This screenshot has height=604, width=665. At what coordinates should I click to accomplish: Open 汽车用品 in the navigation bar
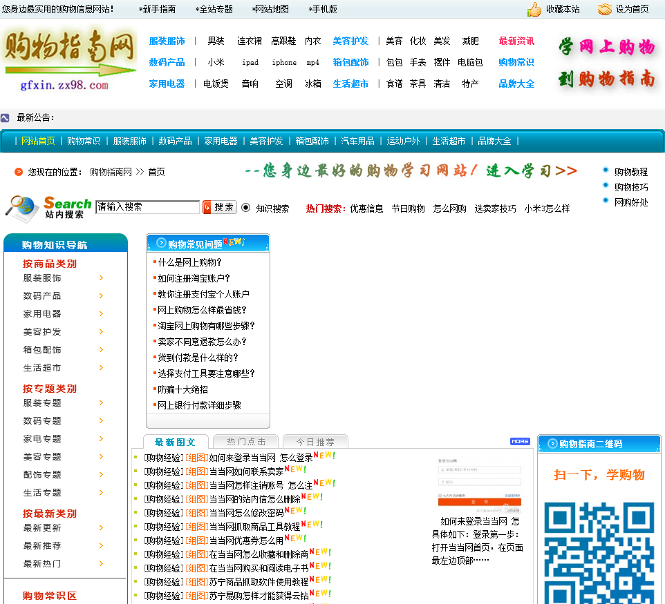(357, 141)
